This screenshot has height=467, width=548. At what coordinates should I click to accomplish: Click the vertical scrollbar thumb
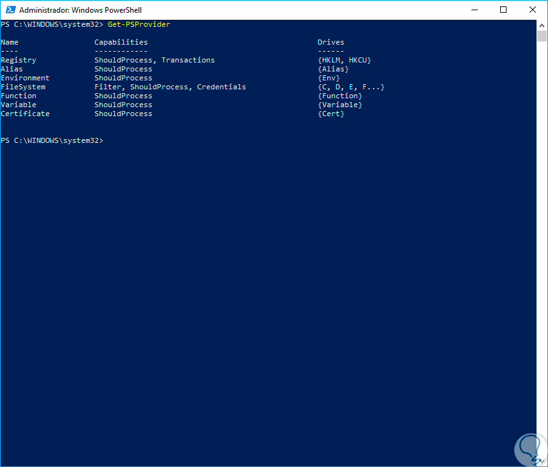coord(542,36)
